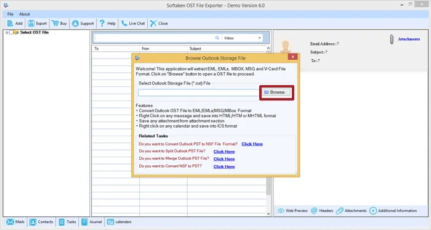The width and height of the screenshot is (431, 230).
Task: Click the mail list scroll-down arrow
Action: [268, 213]
